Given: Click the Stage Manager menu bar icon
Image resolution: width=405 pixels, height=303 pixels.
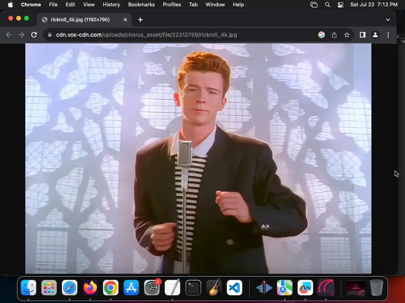Looking at the screenshot, I should pos(314,5).
